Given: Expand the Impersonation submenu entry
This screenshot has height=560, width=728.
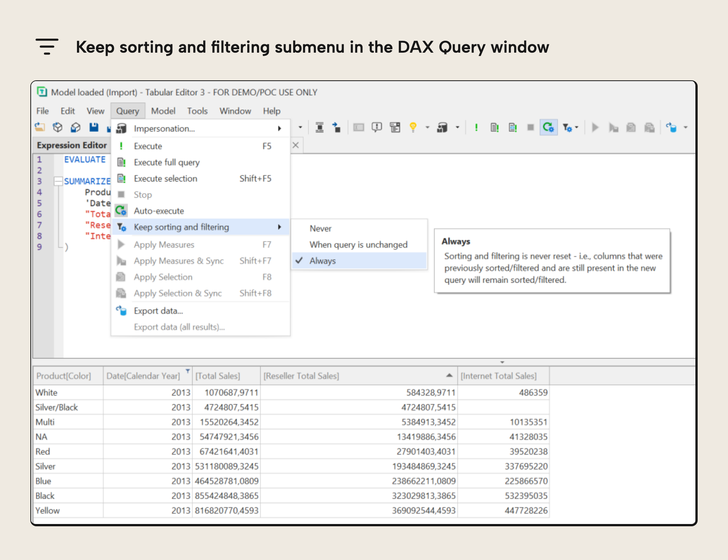Looking at the screenshot, I should [201, 128].
